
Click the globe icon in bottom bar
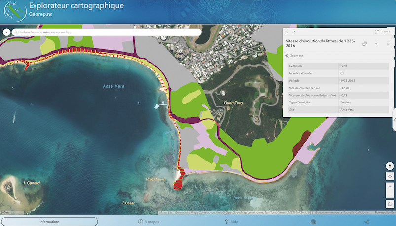click(x=313, y=222)
